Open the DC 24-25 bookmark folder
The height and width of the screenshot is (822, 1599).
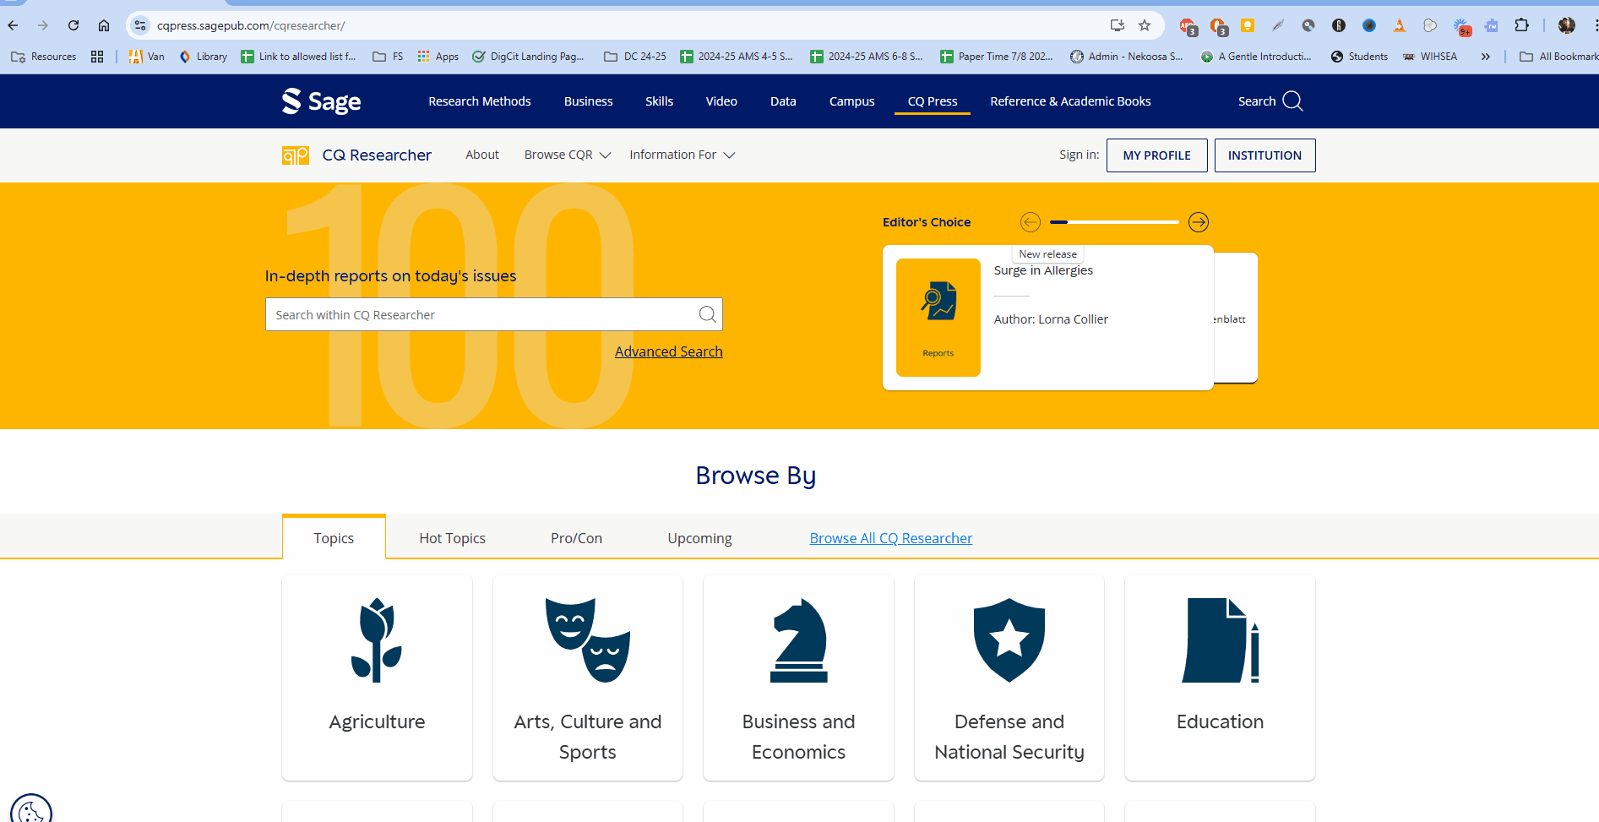point(635,57)
